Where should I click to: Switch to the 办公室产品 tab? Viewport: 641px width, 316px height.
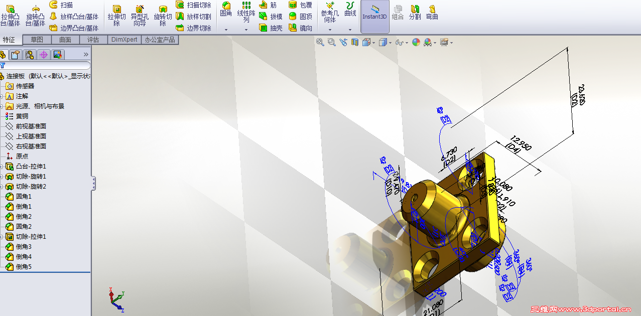coord(160,40)
